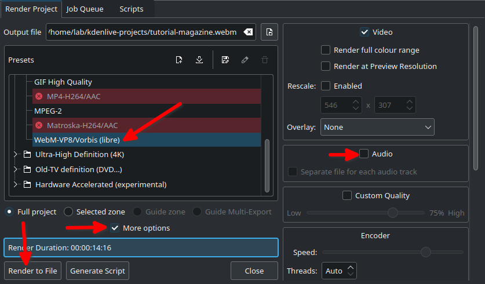This screenshot has width=485, height=284.
Task: Save current preset as new
Action: 225,60
